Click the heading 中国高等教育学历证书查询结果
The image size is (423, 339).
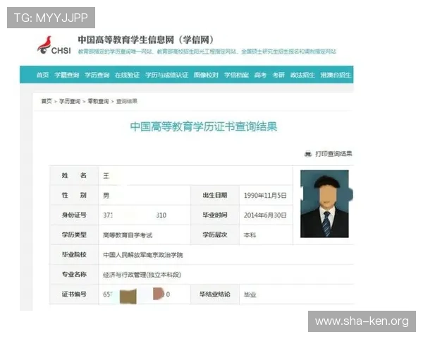(x=204, y=126)
